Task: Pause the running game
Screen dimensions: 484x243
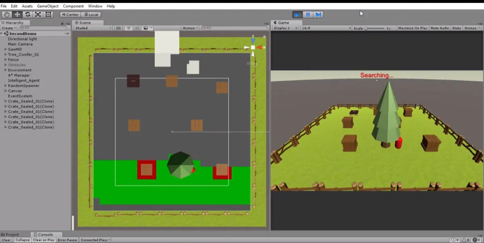Action: [x=308, y=15]
